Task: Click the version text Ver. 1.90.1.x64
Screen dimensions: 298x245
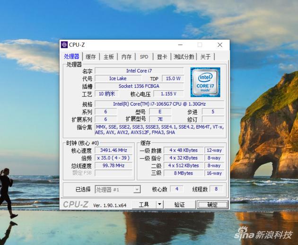Action: coord(110,205)
